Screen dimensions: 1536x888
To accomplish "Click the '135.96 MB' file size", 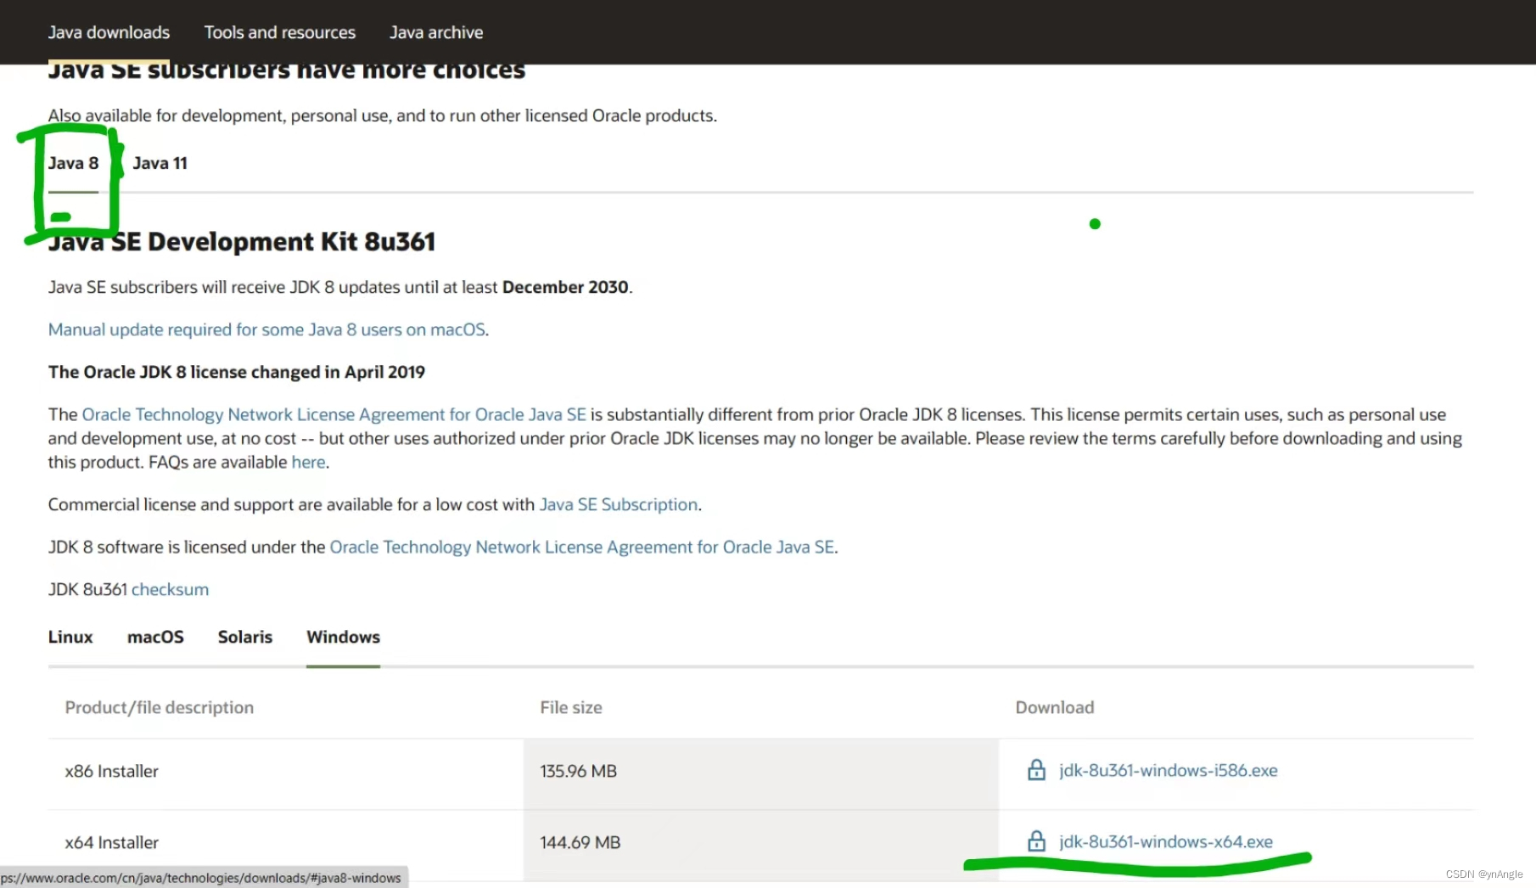I will [x=578, y=771].
